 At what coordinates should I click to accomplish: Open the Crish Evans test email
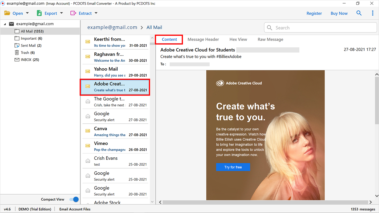tap(115, 161)
